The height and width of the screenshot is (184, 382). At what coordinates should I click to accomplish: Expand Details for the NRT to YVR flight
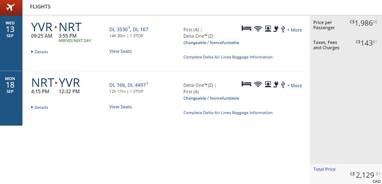40,108
